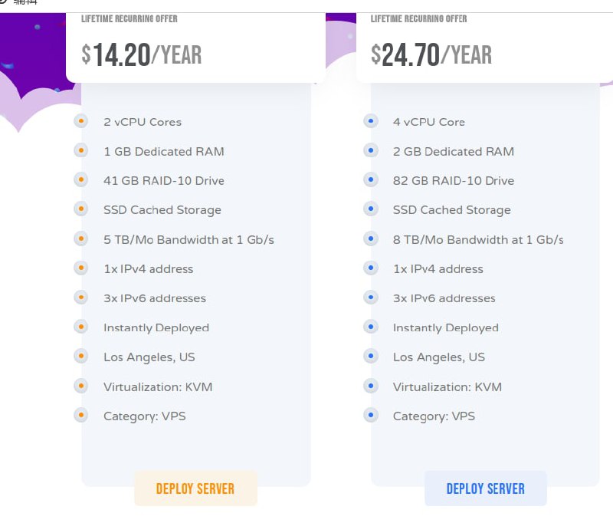
Task: Click the left plan's SSD Cached Storage text
Action: click(162, 210)
